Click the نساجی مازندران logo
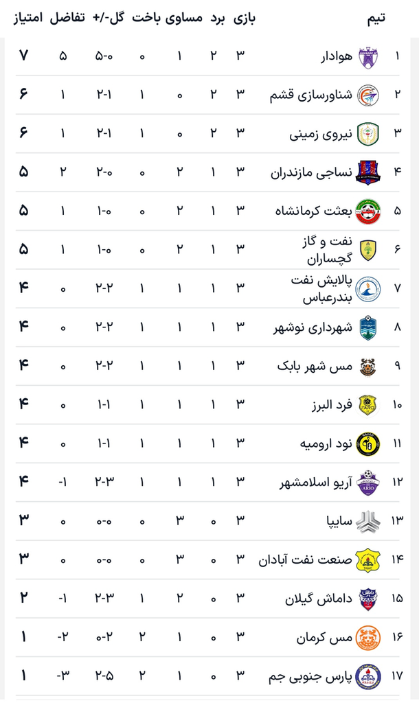 click(x=368, y=172)
